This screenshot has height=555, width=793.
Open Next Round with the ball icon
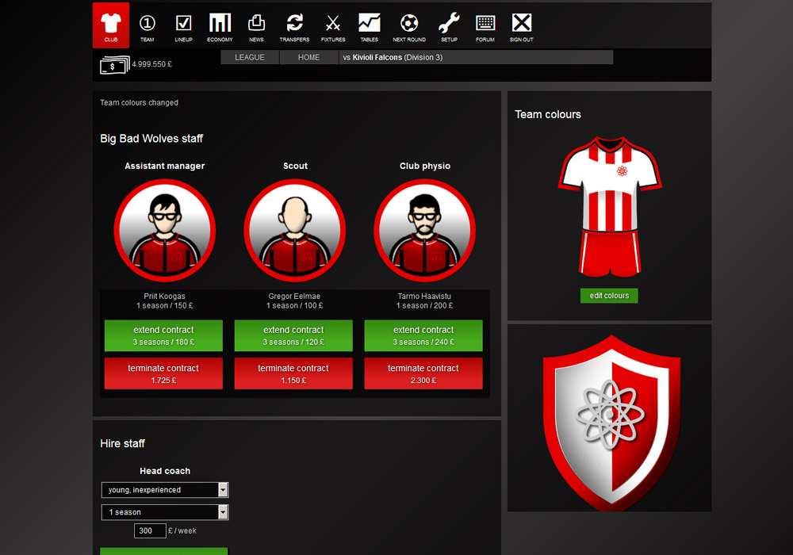tap(408, 25)
